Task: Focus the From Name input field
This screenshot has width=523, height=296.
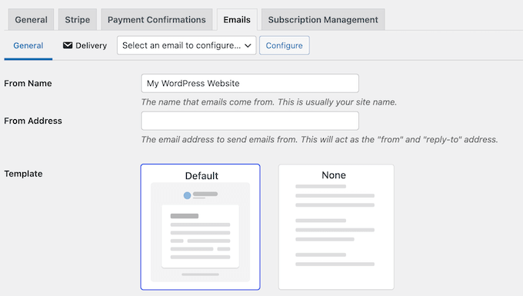Action: pos(250,83)
